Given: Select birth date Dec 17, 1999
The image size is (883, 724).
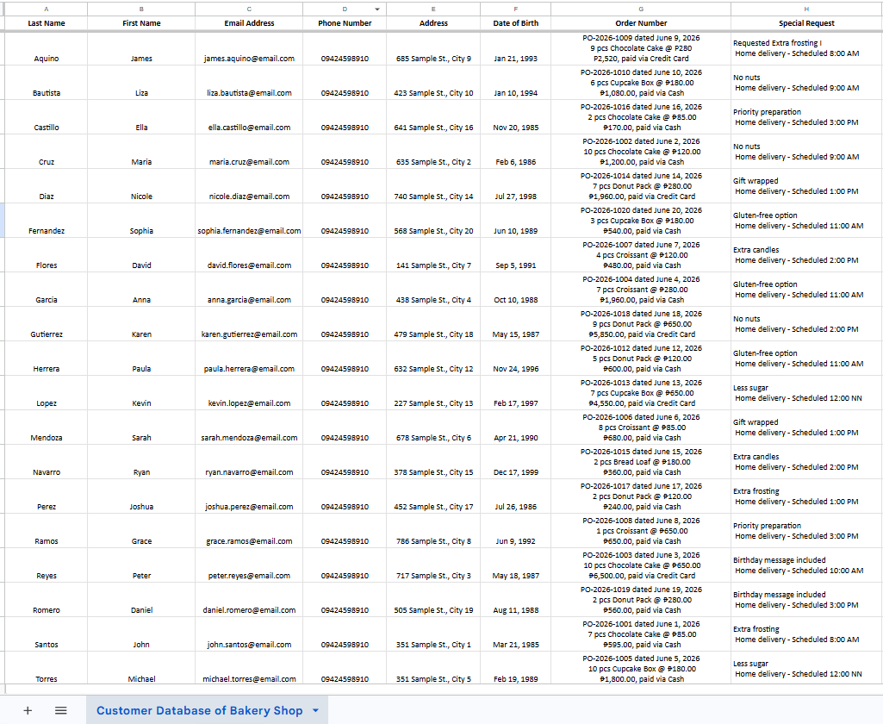Looking at the screenshot, I should (515, 462).
